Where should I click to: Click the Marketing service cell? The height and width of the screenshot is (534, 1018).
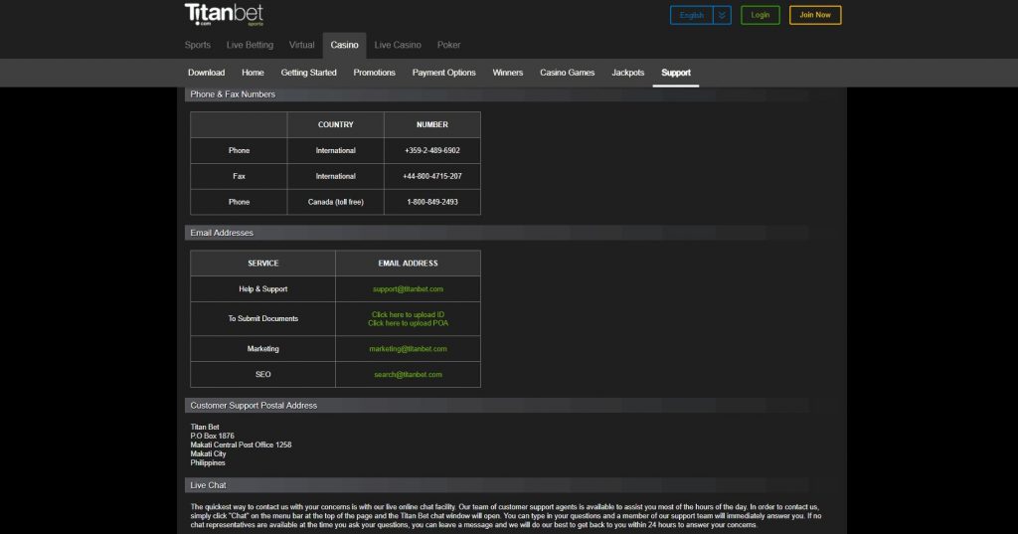point(262,349)
